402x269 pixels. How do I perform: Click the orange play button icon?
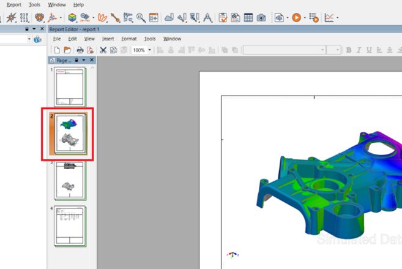(x=296, y=18)
